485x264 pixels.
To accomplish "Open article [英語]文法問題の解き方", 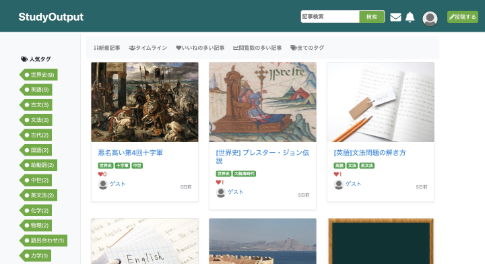I will (370, 153).
